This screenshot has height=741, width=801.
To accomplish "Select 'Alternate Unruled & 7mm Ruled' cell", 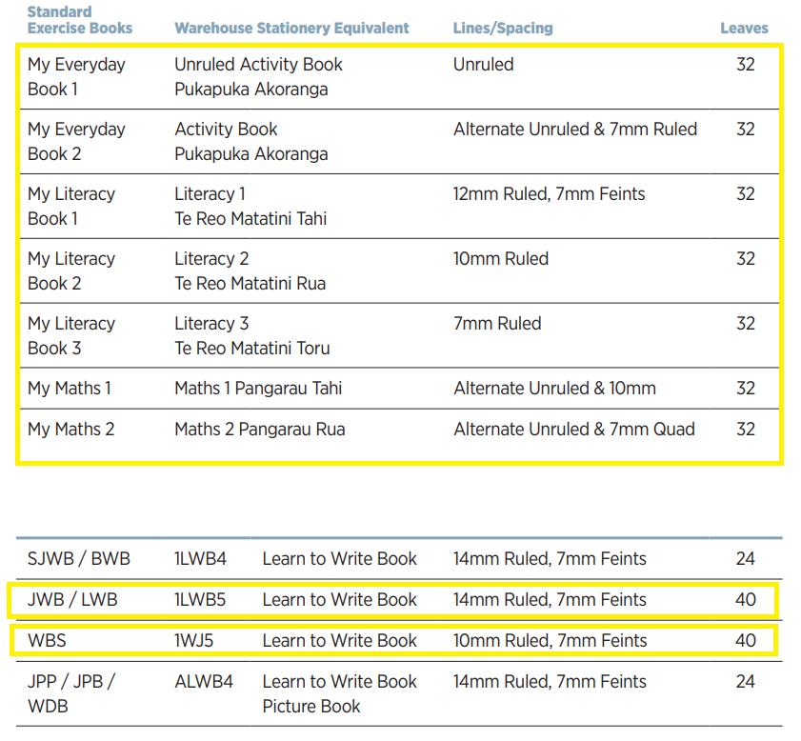I will (575, 130).
